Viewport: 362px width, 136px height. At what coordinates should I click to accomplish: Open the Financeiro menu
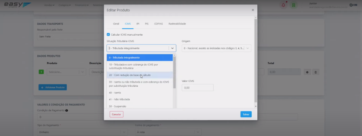coord(82,5)
